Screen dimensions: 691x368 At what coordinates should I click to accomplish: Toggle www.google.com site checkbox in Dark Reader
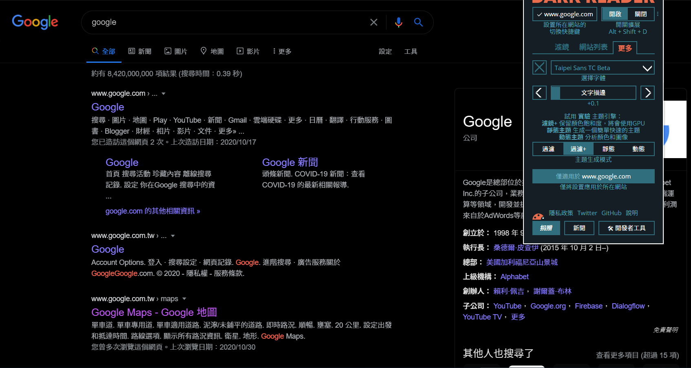coord(565,14)
